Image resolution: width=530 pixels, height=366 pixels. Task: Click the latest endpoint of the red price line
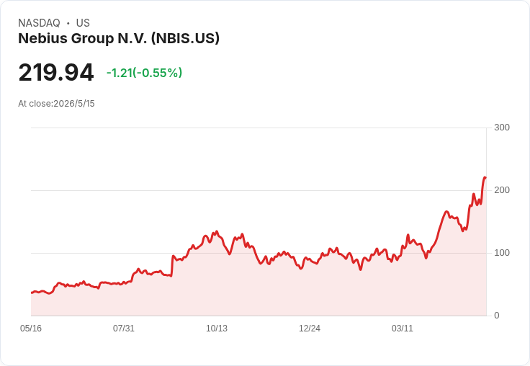(x=485, y=177)
